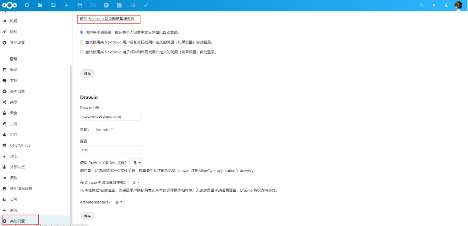Open the Photos app icon
The image size is (468, 226).
point(53,5)
